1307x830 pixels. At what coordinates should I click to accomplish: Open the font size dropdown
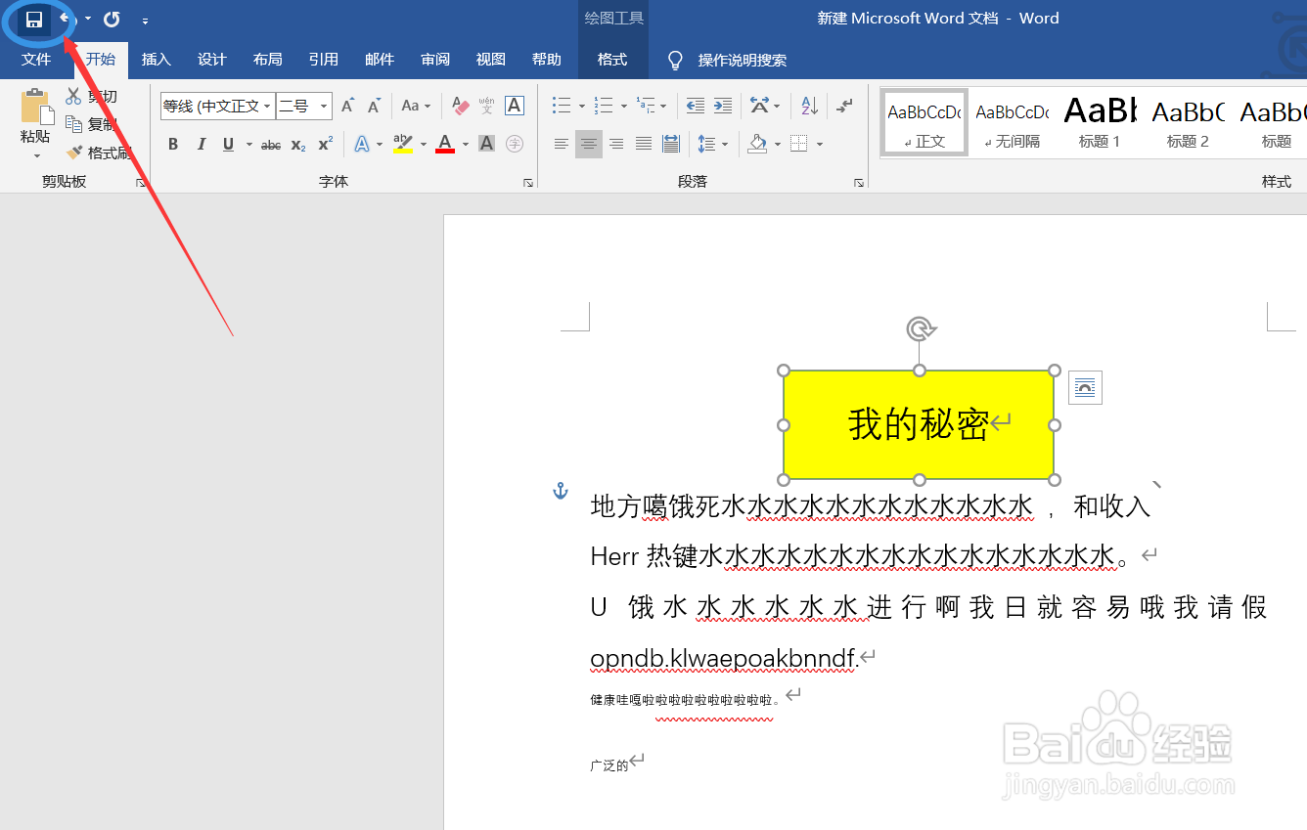323,106
